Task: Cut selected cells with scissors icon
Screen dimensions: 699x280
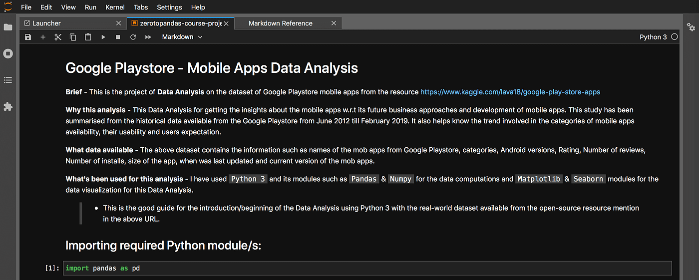Action: [x=58, y=37]
